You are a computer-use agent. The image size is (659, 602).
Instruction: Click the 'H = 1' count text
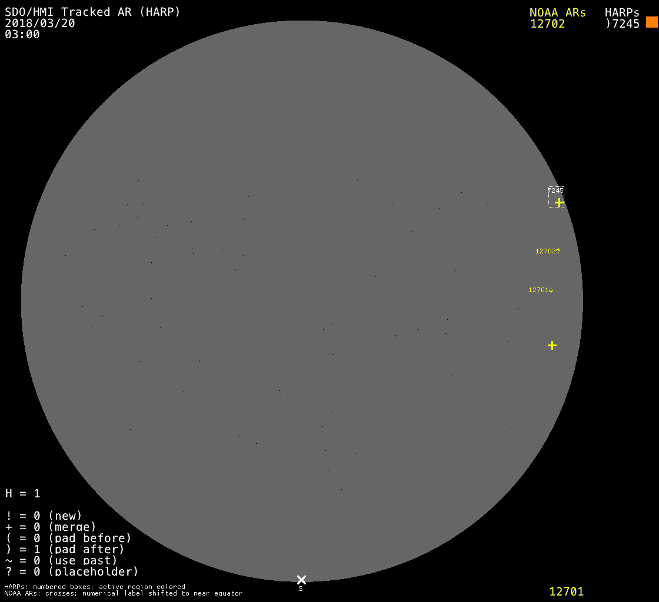pyautogui.click(x=23, y=493)
